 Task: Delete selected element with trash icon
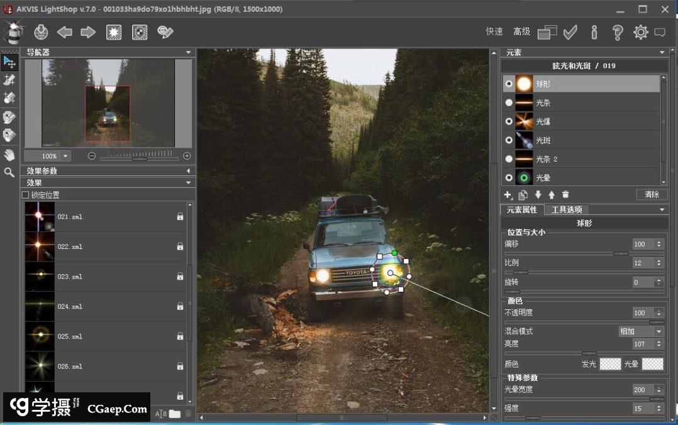point(565,195)
